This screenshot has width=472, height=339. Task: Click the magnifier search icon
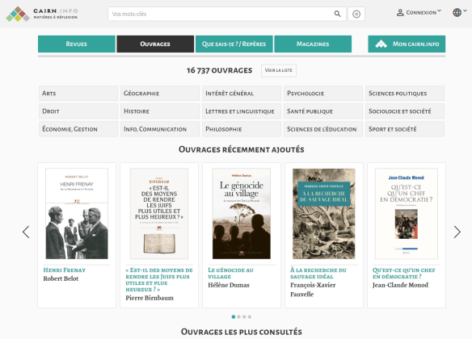[338, 14]
